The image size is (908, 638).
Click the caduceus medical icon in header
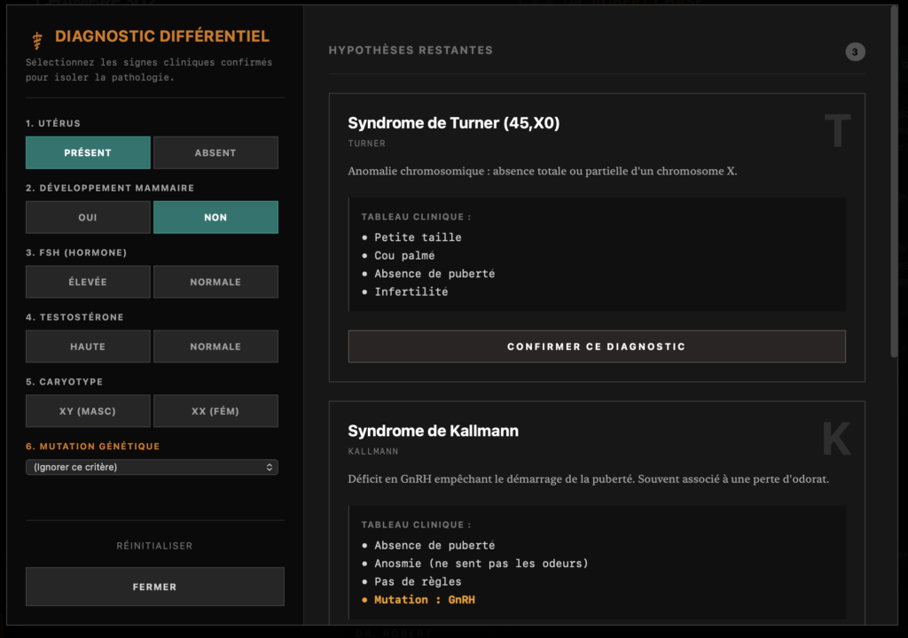37,39
